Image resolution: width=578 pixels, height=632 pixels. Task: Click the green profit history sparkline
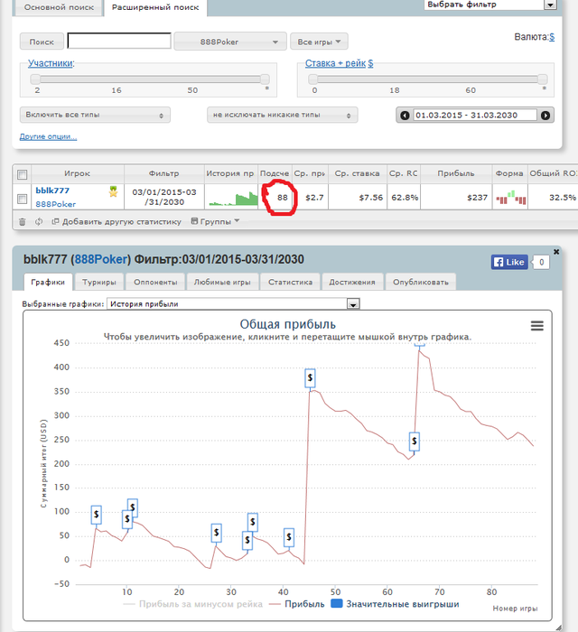[233, 199]
